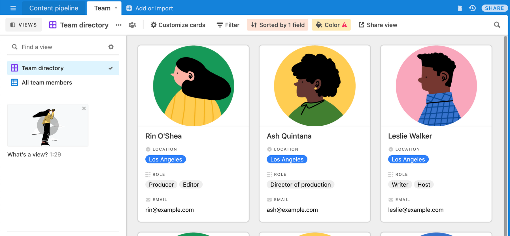
Task: Click the view list settings gear
Action: 111,47
